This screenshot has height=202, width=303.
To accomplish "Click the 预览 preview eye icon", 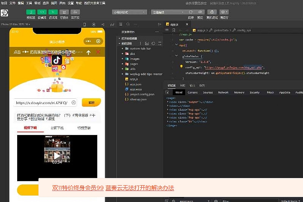I will click(x=200, y=12).
